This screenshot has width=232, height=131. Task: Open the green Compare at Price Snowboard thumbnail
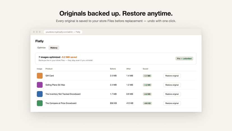pyautogui.click(x=40, y=103)
